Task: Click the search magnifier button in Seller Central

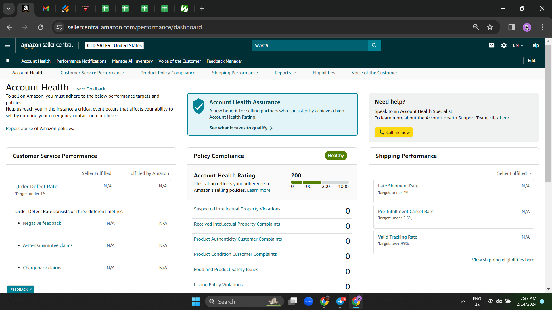Action: tap(374, 45)
